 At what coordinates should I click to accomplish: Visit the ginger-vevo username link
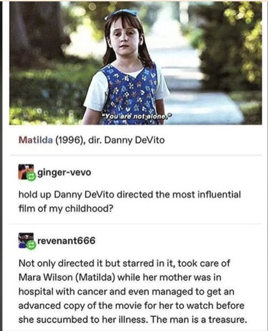click(64, 173)
